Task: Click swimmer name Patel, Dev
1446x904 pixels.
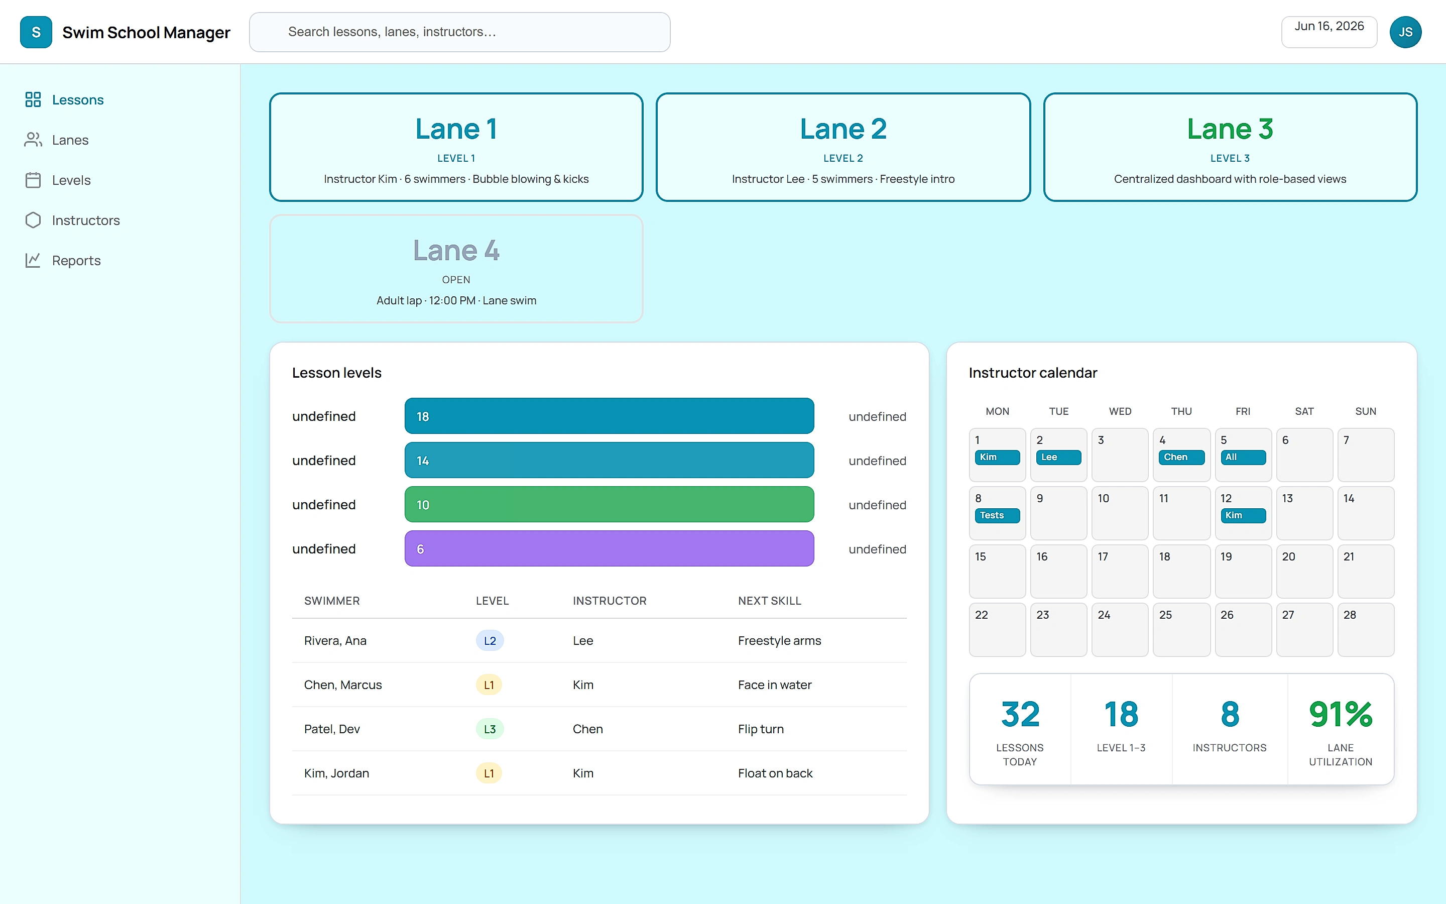Action: 331,729
